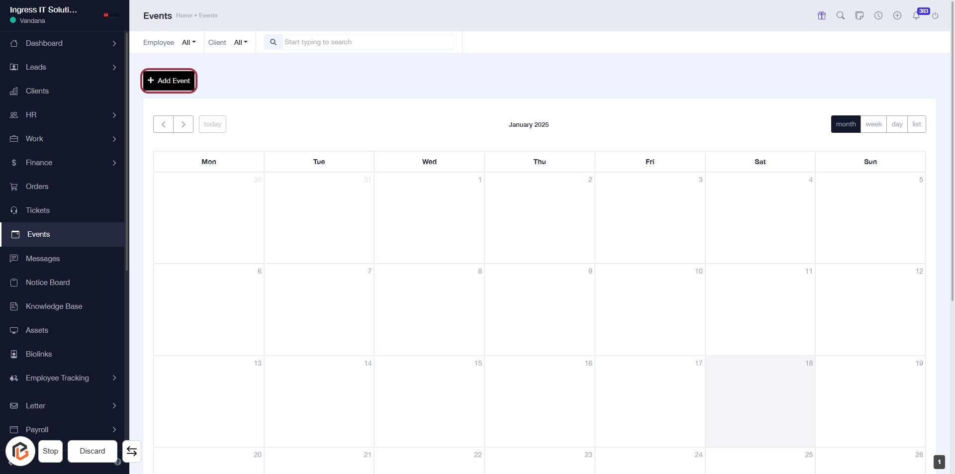Click the swap arrows icon beside Discard
Viewport: 955px width, 474px height.
pos(132,451)
